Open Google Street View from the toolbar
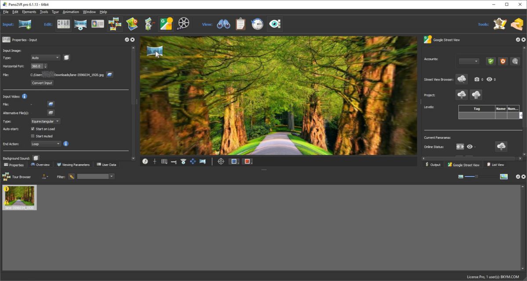The height and width of the screenshot is (281, 527). 166,24
